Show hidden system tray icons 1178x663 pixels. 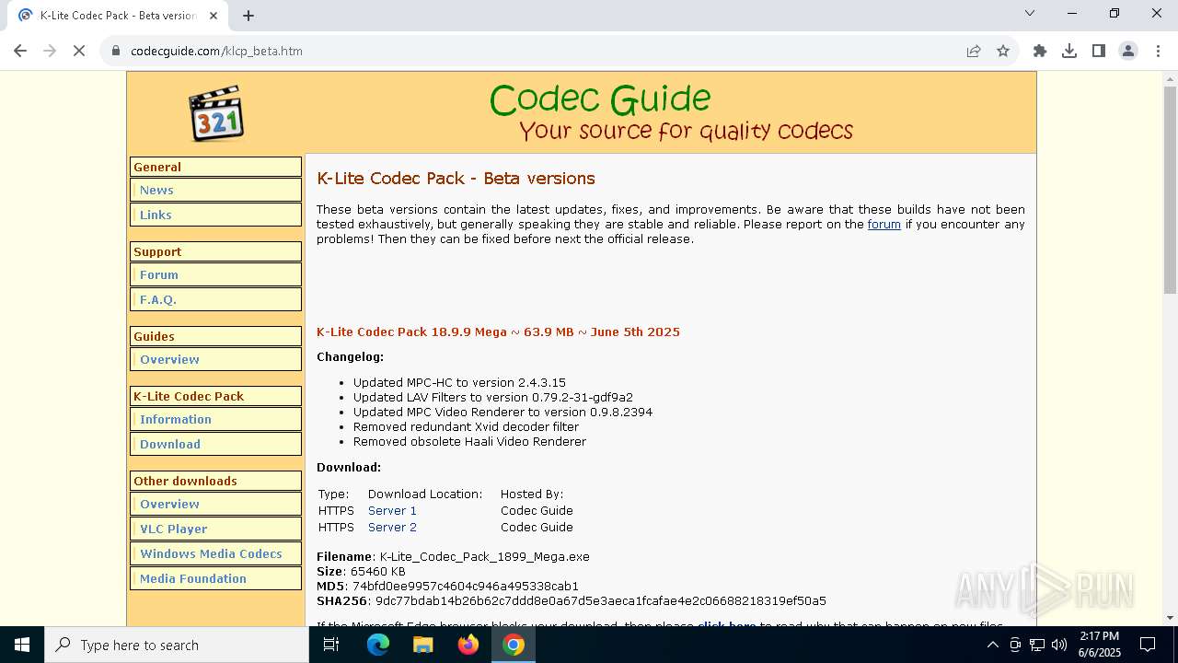[x=992, y=645]
